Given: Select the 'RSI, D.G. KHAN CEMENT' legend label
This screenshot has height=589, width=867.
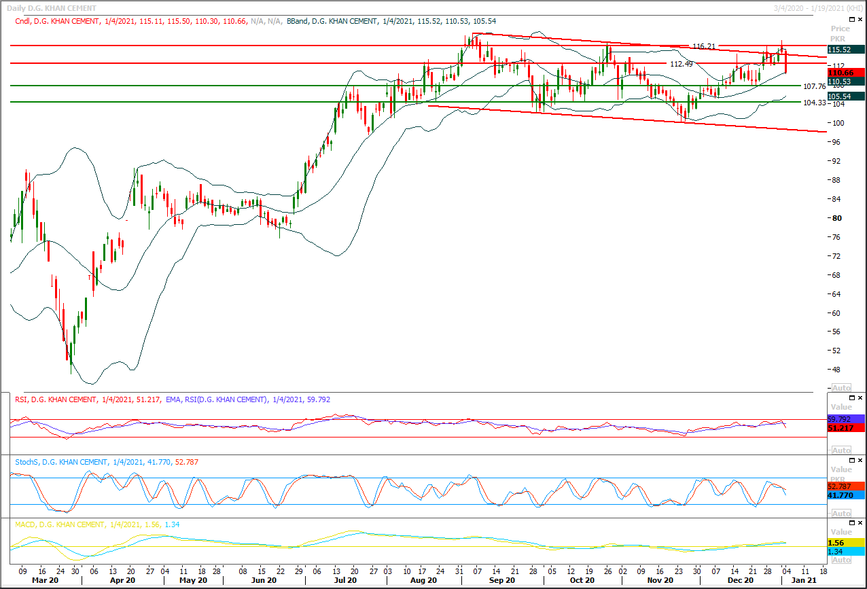Looking at the screenshot, I should pyautogui.click(x=56, y=399).
